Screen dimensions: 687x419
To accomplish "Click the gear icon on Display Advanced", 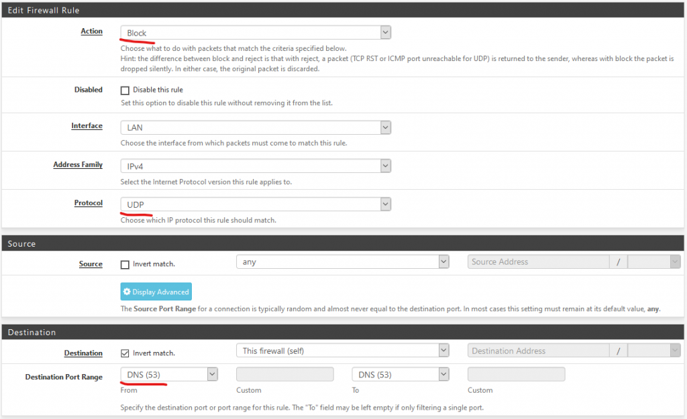I will [127, 292].
